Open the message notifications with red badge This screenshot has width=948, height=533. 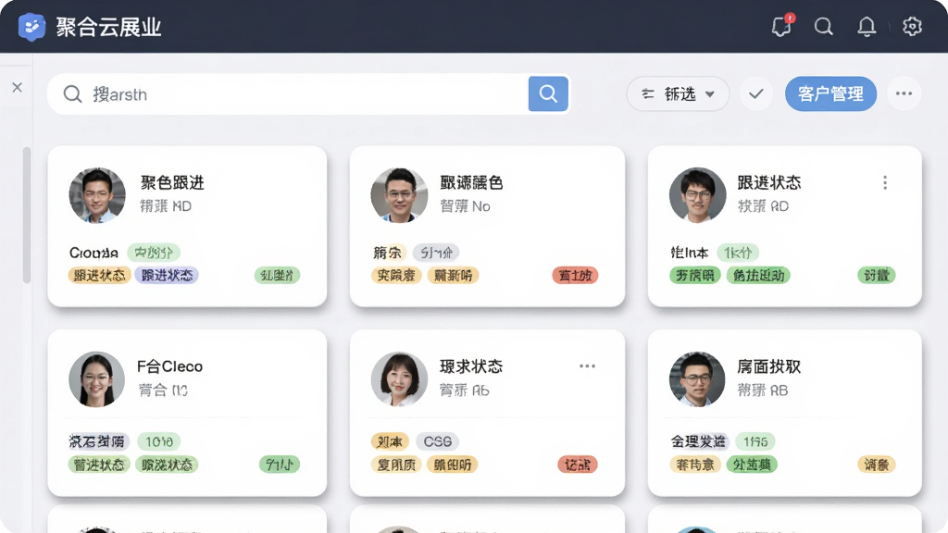[782, 25]
